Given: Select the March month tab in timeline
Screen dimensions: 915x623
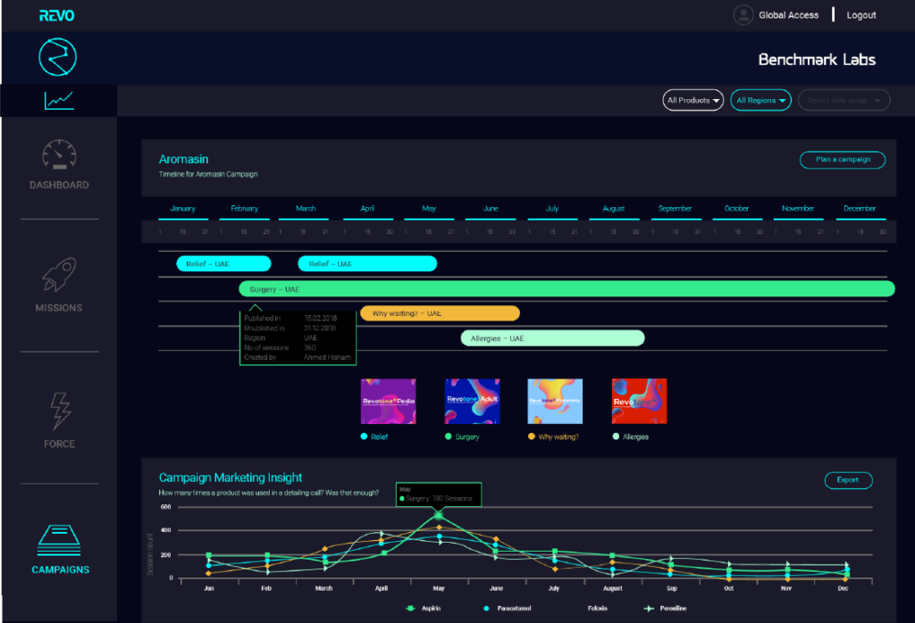Looking at the screenshot, I should tap(306, 209).
